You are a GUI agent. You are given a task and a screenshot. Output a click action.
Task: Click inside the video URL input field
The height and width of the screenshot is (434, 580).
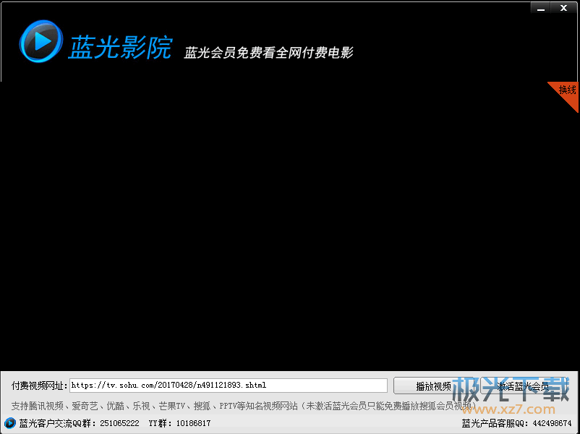tap(228, 385)
